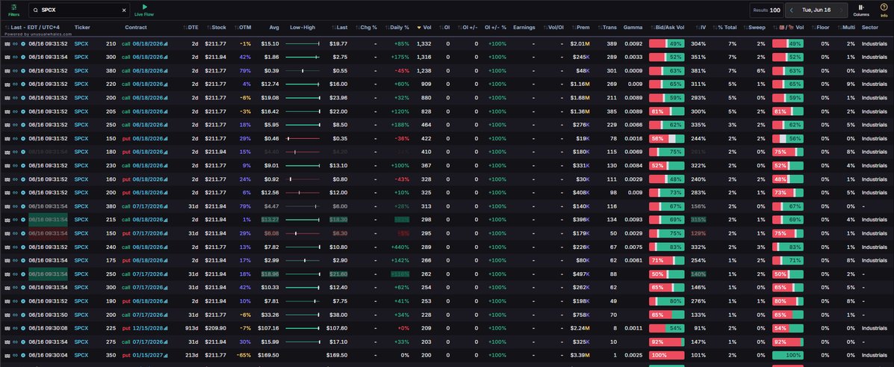Image resolution: width=894 pixels, height=367 pixels.
Task: Open the Columns chooser
Action: [x=861, y=10]
